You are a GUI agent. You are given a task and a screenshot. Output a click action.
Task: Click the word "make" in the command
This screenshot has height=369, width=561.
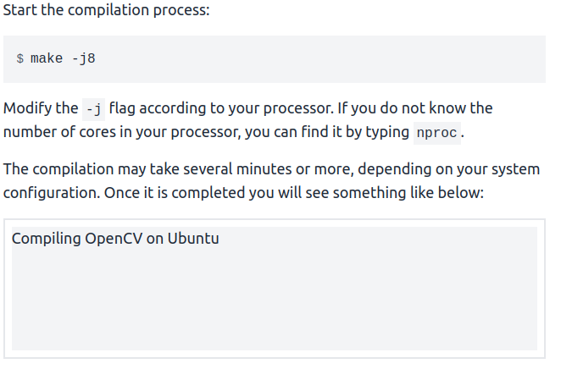tap(45, 59)
